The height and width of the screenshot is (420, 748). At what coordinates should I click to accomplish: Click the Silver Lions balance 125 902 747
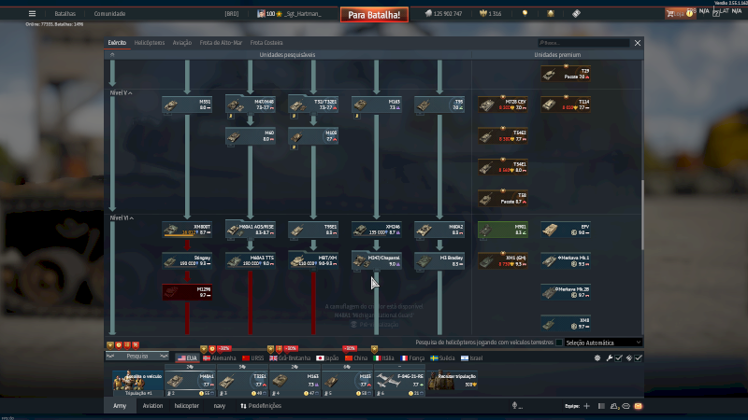click(443, 14)
